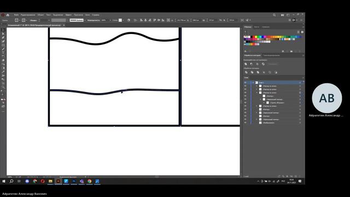Switch swatches to list view icon

tap(298, 32)
